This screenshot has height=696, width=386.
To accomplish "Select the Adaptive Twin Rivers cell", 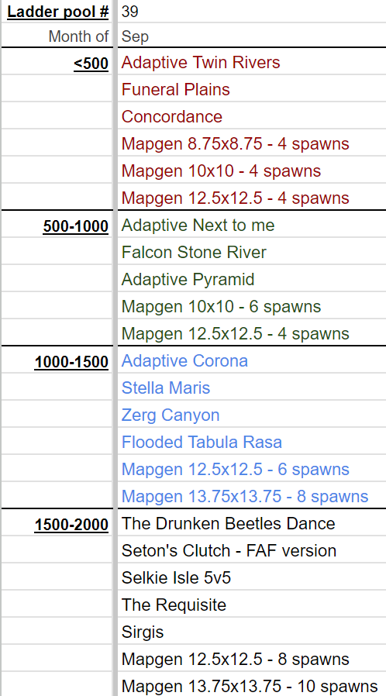I will (x=252, y=63).
